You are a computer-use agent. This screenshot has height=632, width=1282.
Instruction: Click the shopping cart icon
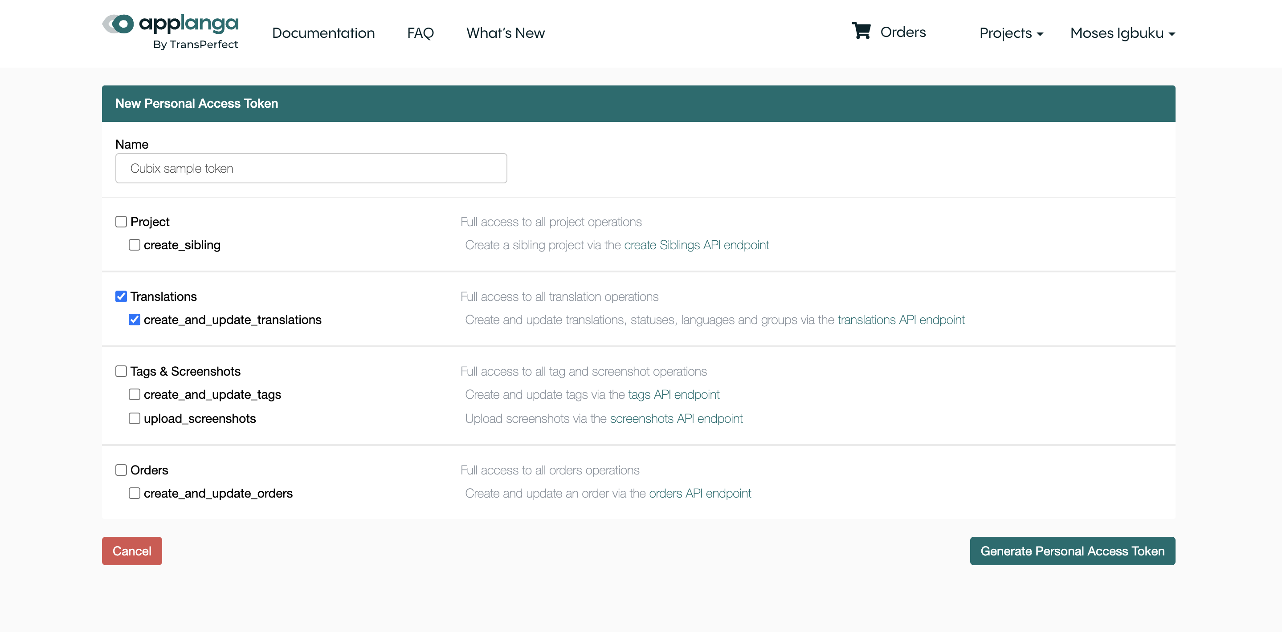click(861, 31)
